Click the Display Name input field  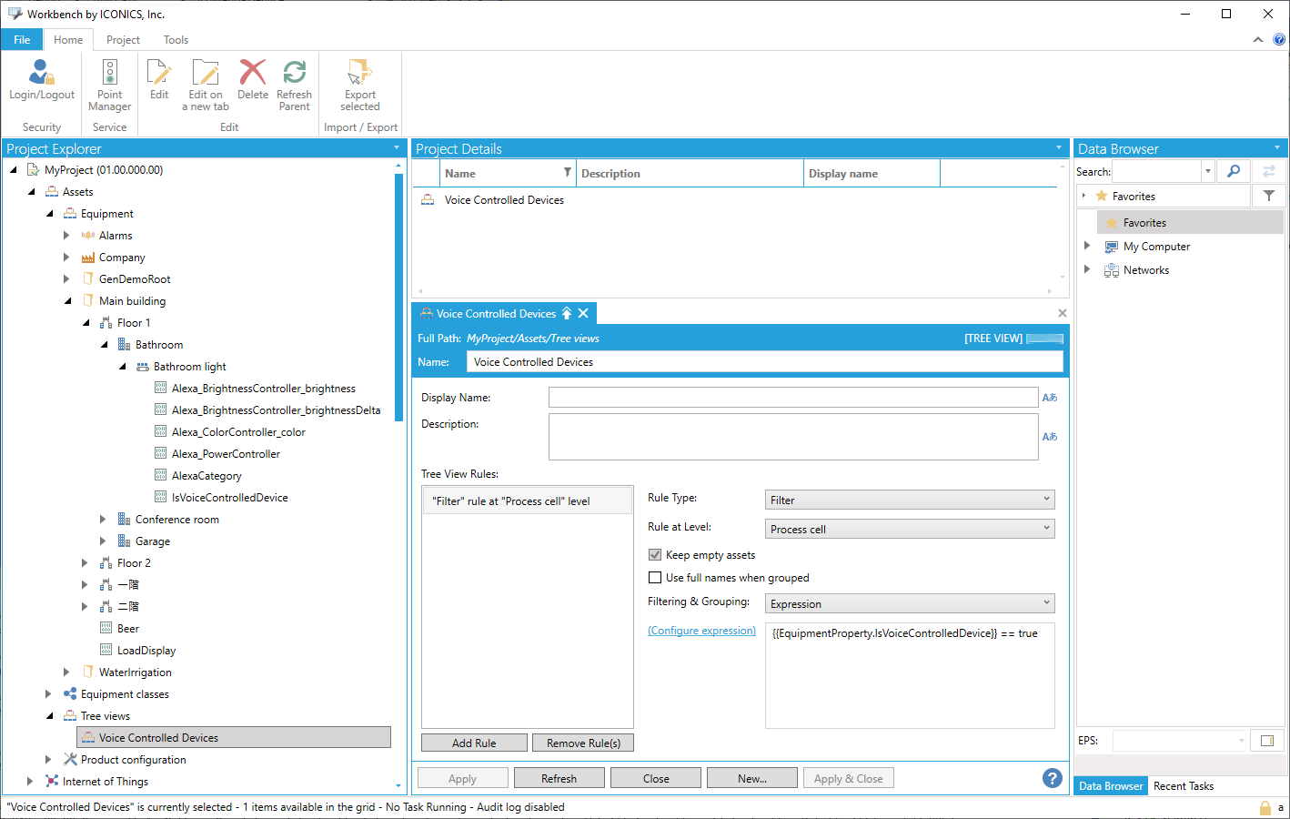tap(792, 398)
